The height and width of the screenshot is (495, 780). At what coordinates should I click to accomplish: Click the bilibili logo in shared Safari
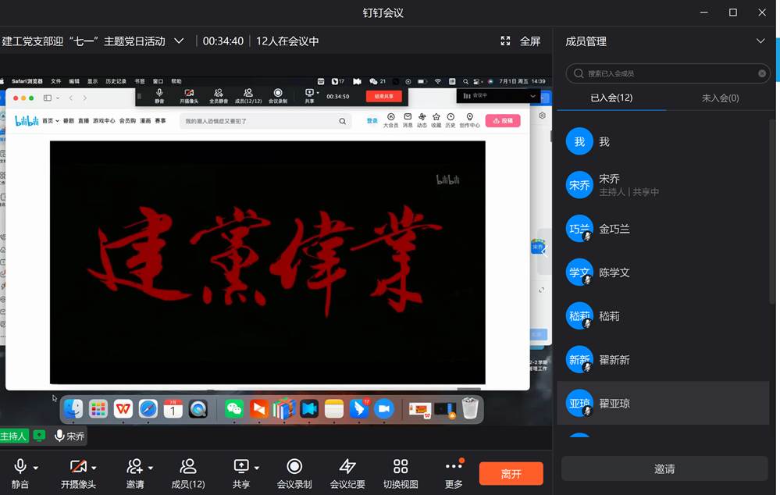(x=27, y=121)
